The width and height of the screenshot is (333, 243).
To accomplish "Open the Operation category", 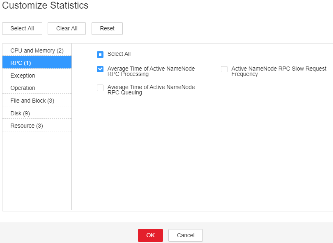I will pos(37,88).
